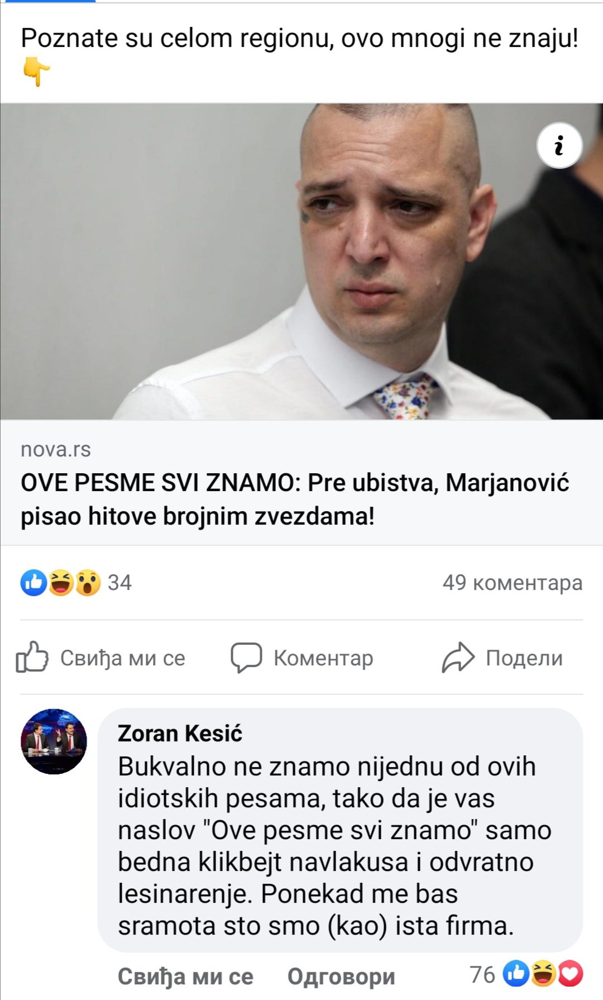603x1000 pixels.
Task: Click the nova.rs source domain label
Action: pos(56,449)
